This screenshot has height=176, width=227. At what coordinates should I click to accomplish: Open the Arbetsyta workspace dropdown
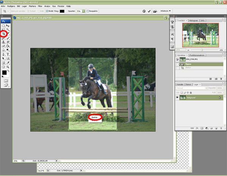pyautogui.click(x=165, y=11)
